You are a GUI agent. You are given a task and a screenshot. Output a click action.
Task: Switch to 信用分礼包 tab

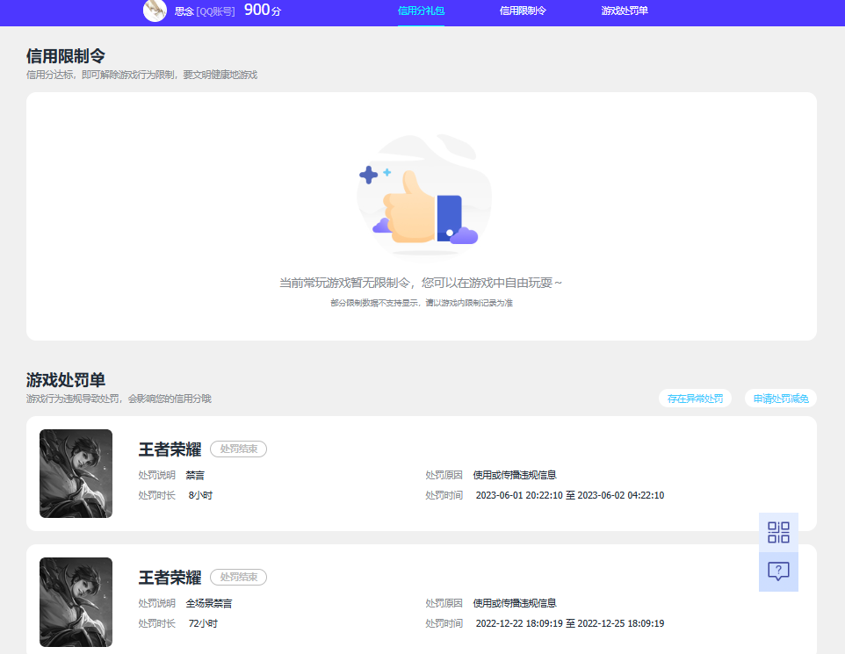point(421,11)
